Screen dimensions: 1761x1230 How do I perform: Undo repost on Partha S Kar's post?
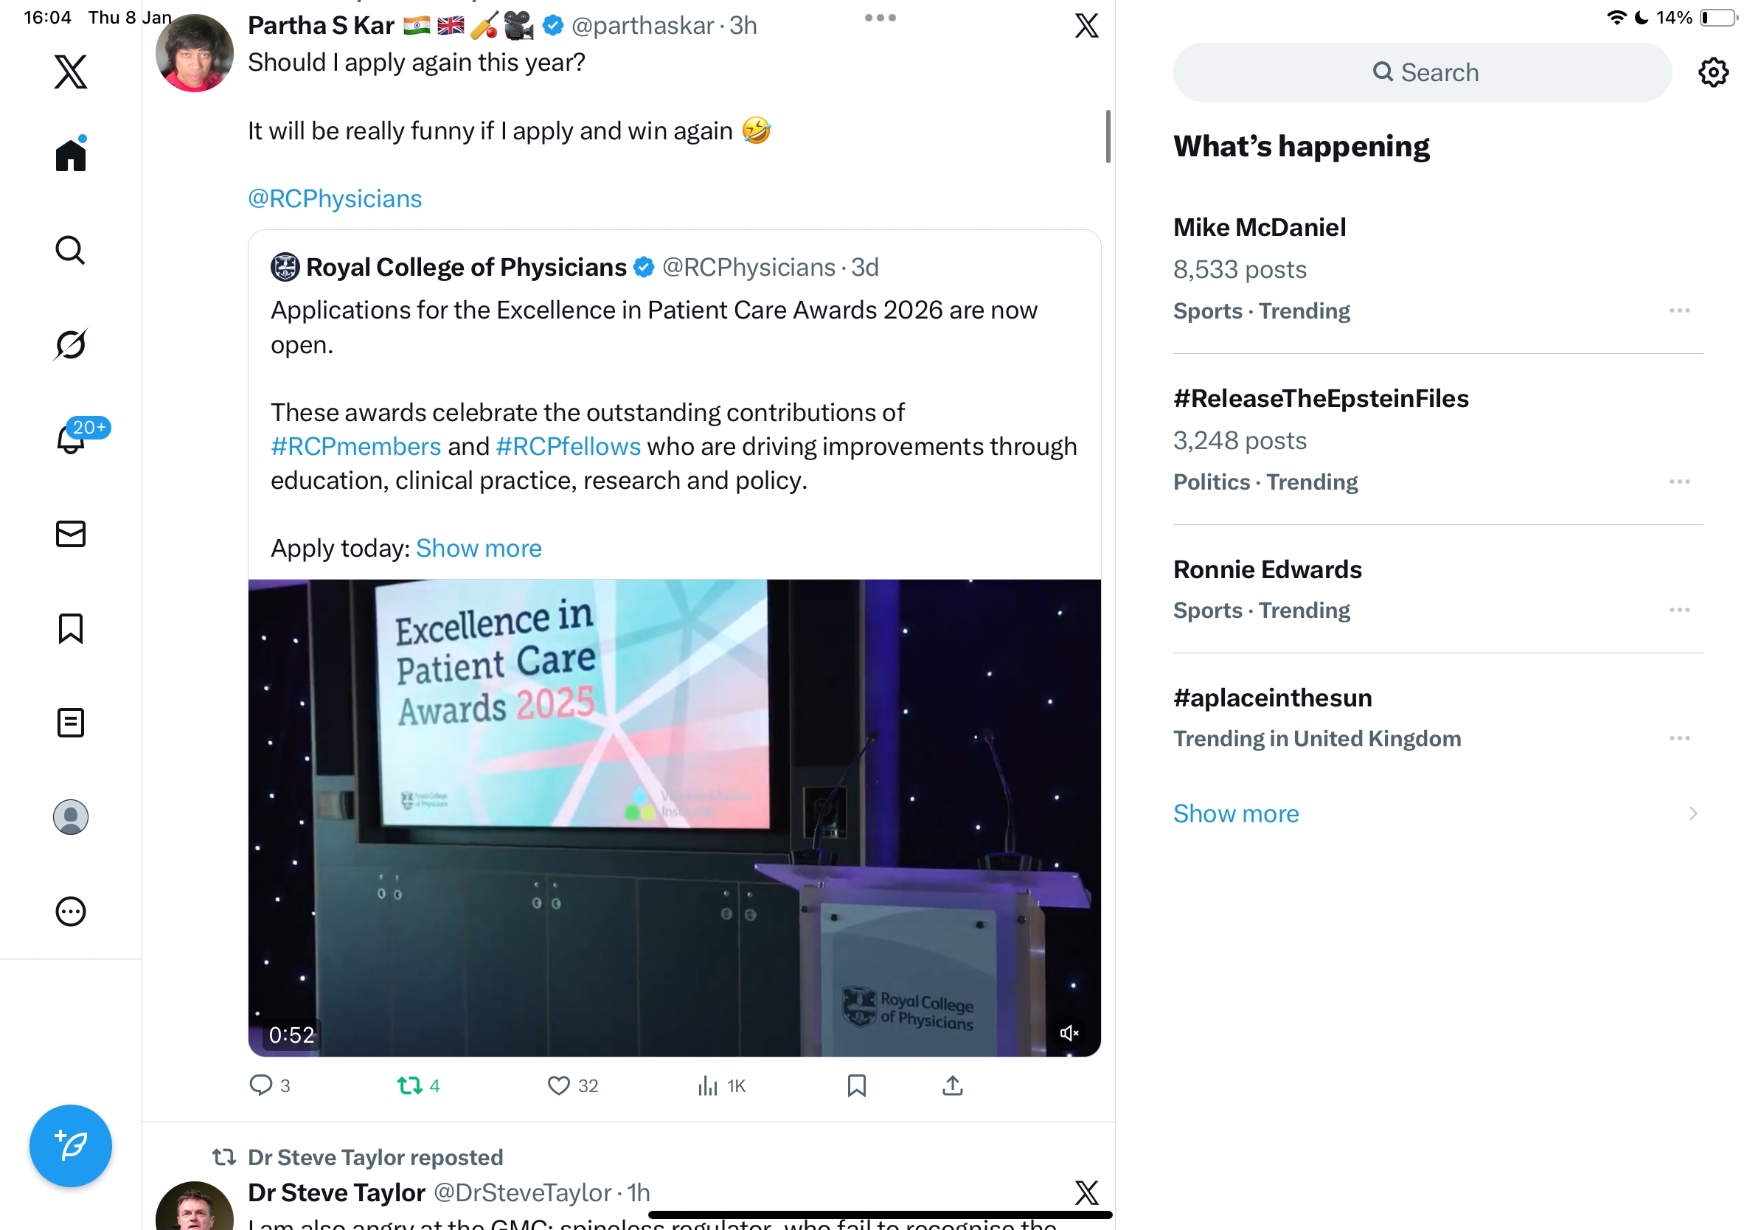point(409,1085)
